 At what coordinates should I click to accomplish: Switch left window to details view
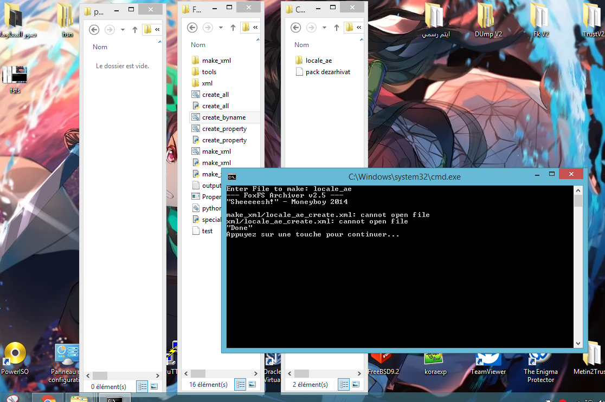[142, 386]
